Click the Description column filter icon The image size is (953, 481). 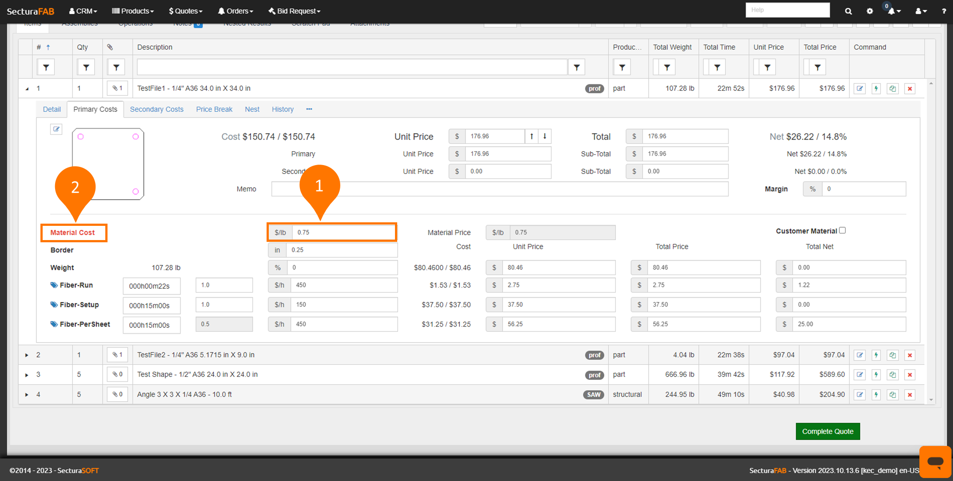tap(576, 67)
